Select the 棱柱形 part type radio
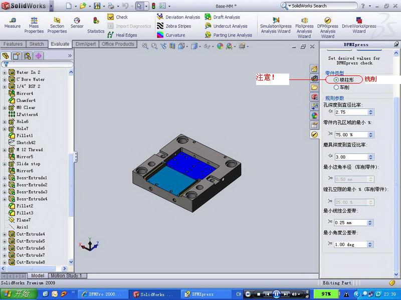Screen dimensions: 401x300 [x=336, y=80]
